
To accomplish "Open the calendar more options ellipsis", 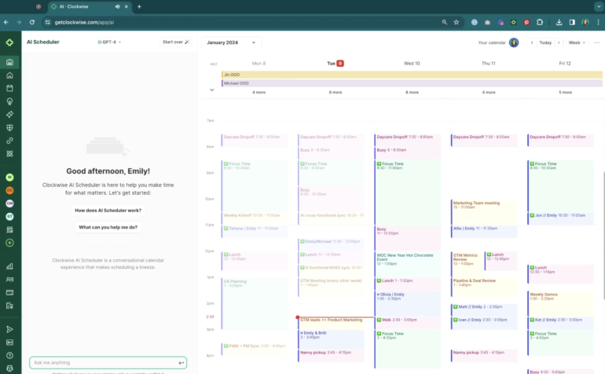I will [x=597, y=42].
